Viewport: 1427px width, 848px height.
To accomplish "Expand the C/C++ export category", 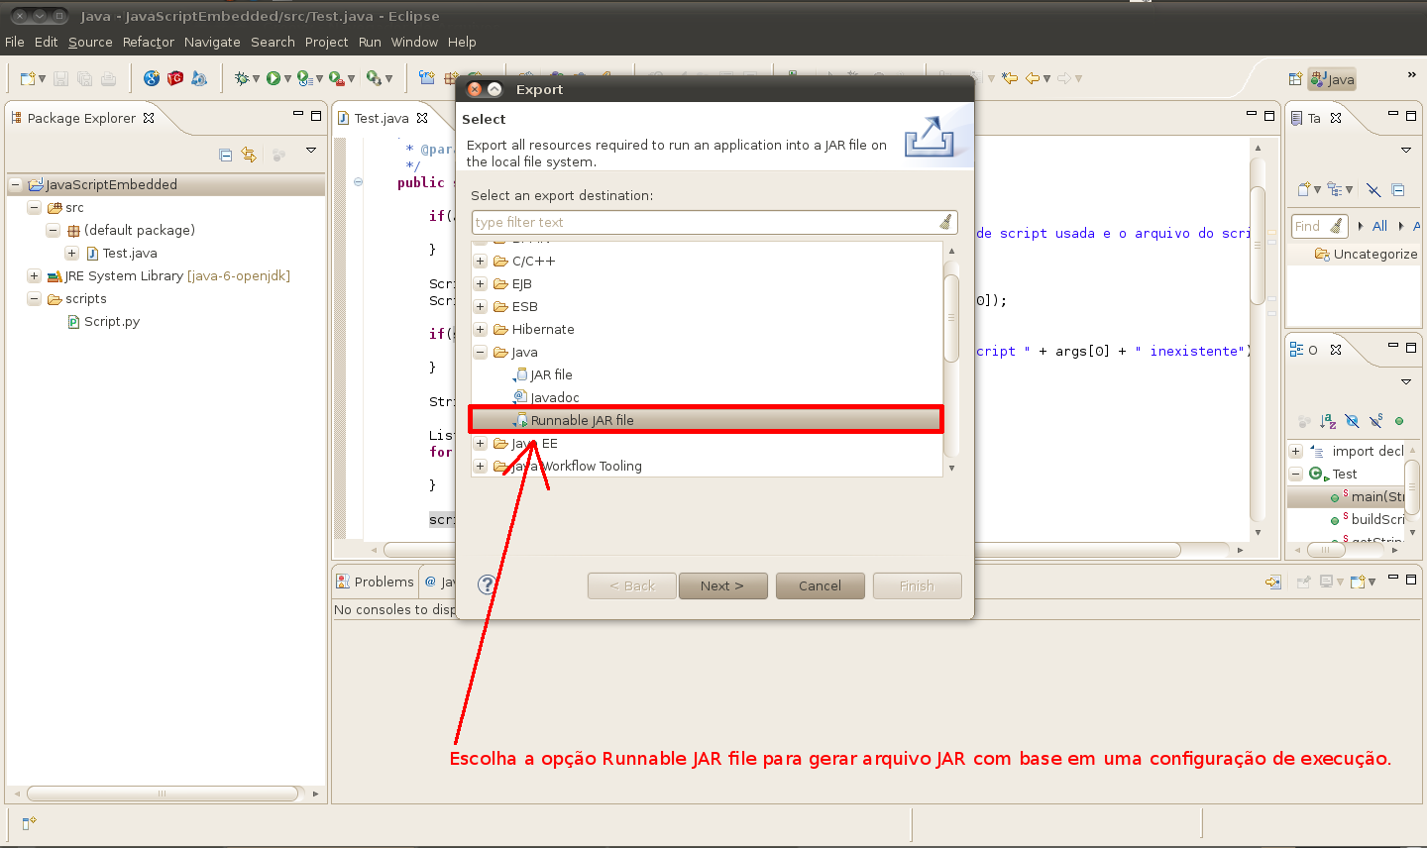I will point(480,261).
